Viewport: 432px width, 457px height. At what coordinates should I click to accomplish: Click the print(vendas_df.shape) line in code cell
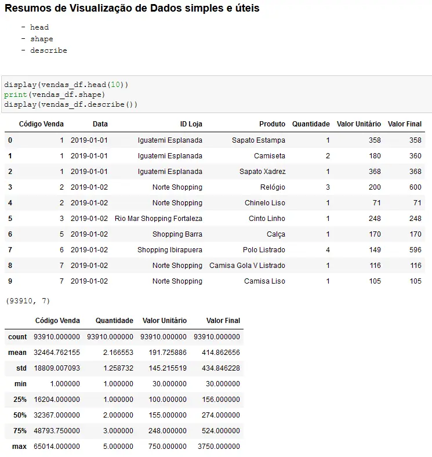[55, 95]
